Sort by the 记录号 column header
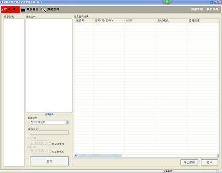This screenshot has height=173, width=222. click(x=84, y=20)
